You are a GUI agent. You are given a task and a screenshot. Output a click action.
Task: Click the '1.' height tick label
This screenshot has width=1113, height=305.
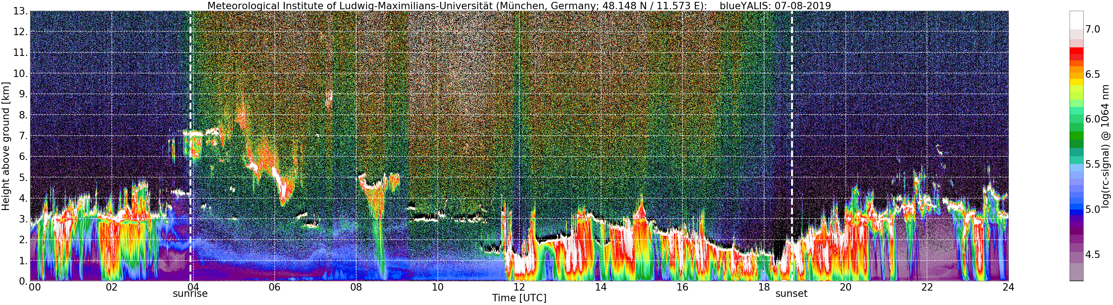pos(23,261)
